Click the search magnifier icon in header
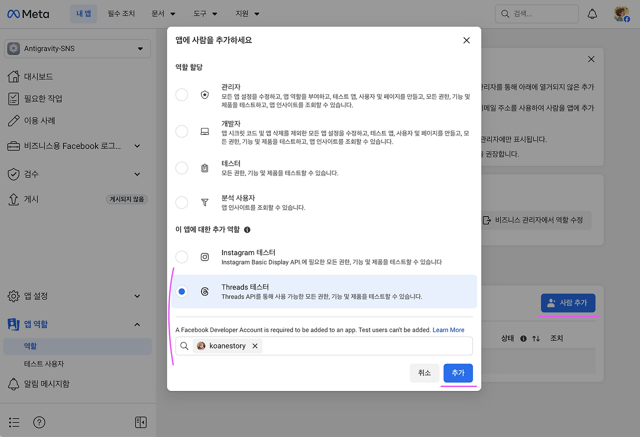This screenshot has width=640, height=437. tap(505, 14)
